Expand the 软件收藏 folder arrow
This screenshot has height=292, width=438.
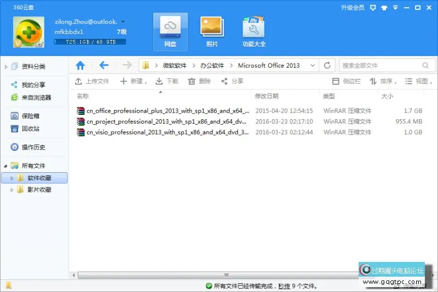pos(11,178)
